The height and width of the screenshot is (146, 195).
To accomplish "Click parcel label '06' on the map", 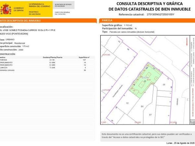I will pyautogui.click(x=164, y=85).
